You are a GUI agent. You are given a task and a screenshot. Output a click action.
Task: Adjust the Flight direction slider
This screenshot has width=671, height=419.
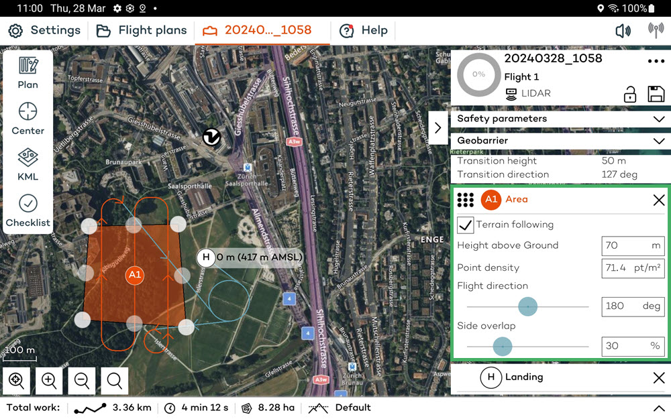[527, 306]
